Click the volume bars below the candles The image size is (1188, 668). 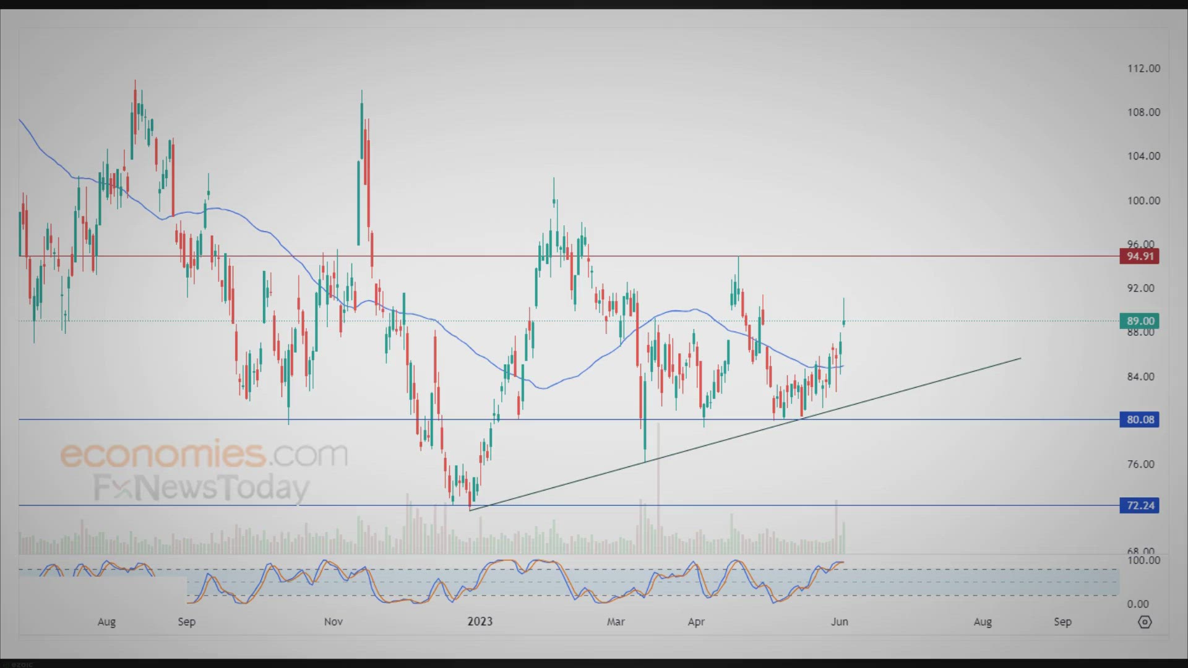click(x=433, y=538)
